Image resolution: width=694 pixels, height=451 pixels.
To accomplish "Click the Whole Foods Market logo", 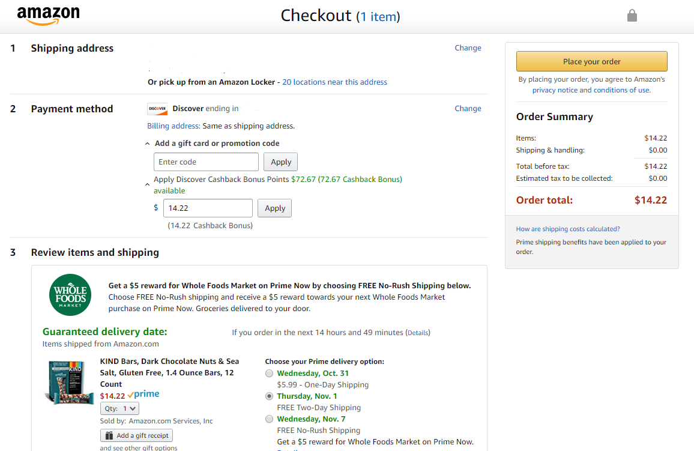I will tap(70, 295).
